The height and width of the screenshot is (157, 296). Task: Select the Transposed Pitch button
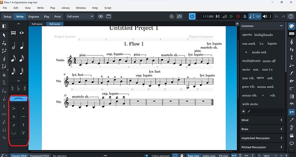pos(39,156)
